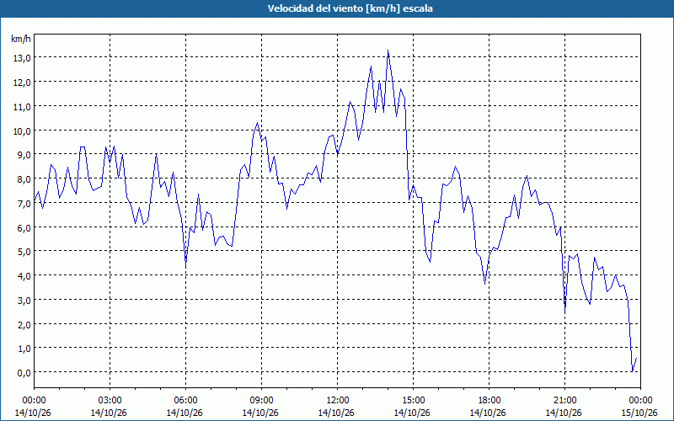
Task: Click the wind speed peak near 14:00
Action: click(x=388, y=51)
